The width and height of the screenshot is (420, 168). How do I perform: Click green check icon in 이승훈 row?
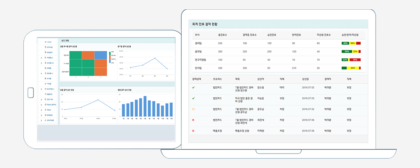click(x=193, y=98)
